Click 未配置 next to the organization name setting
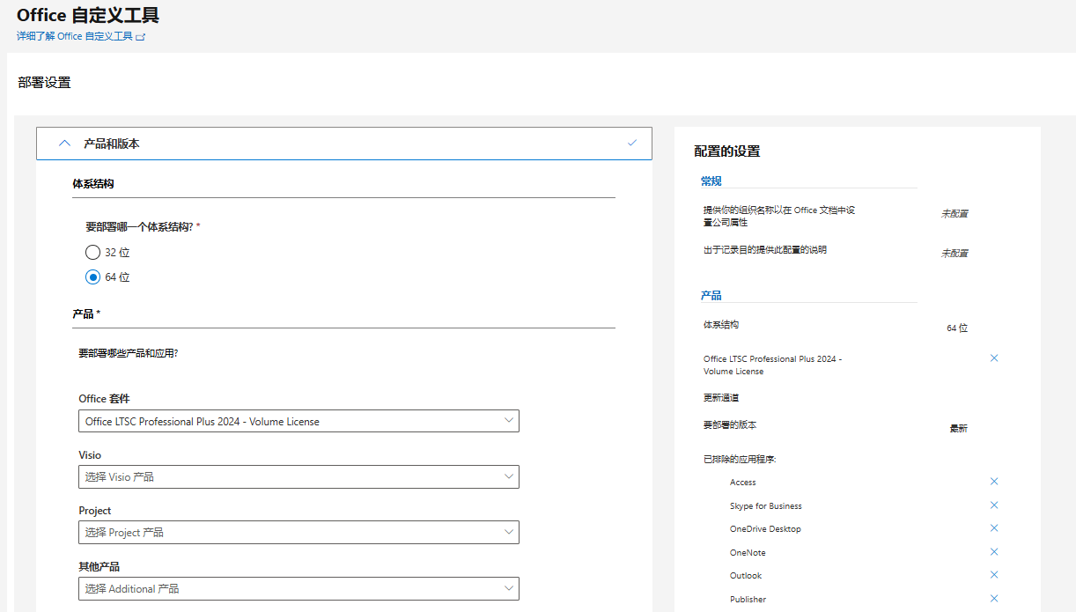Image resolution: width=1076 pixels, height=612 pixels. click(x=954, y=214)
